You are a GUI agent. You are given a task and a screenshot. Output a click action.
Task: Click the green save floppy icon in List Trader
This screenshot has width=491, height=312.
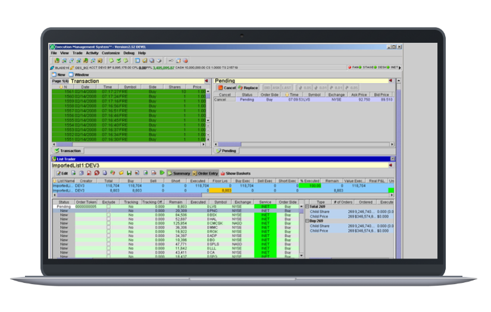(129, 173)
